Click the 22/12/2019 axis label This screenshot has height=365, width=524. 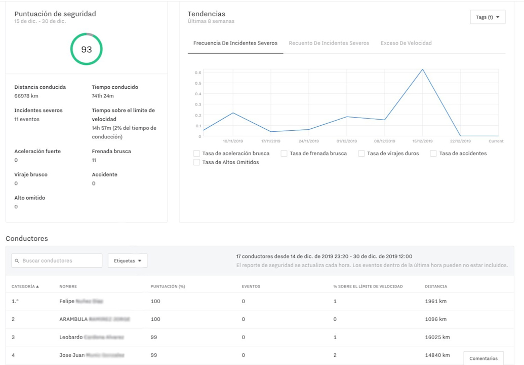point(460,141)
